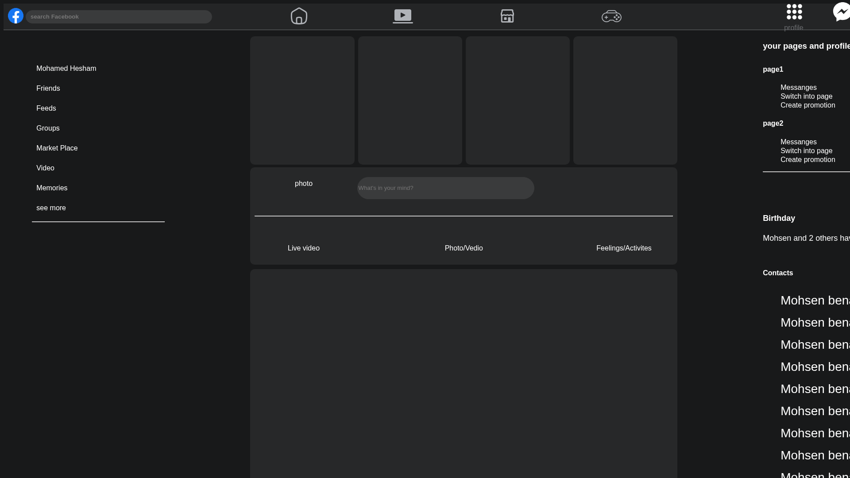Open the Video icon in top navigation

tap(403, 16)
